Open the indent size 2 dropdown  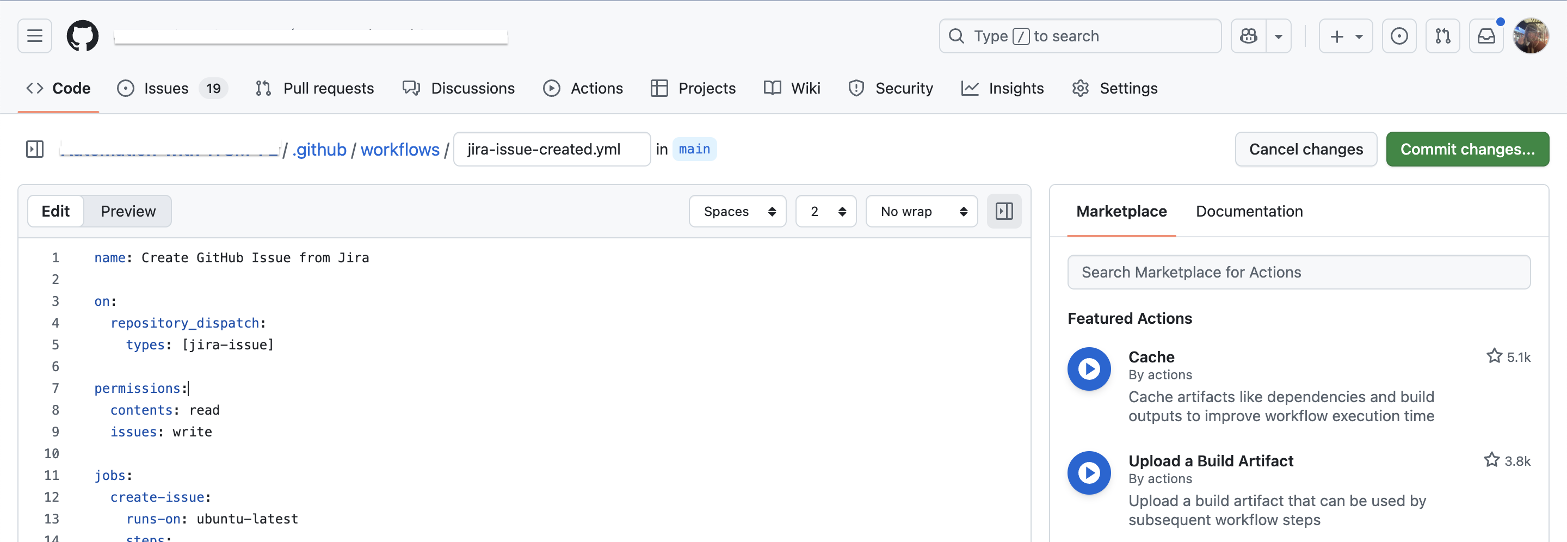pyautogui.click(x=825, y=211)
